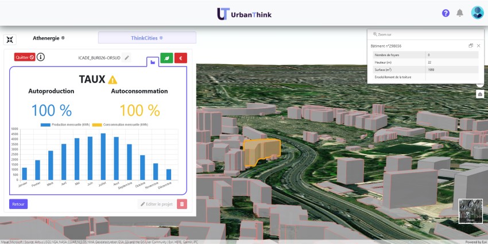Image resolution: width=488 pixels, height=244 pixels.
Task: Click the Décembre bar in chart
Action: pos(169,175)
